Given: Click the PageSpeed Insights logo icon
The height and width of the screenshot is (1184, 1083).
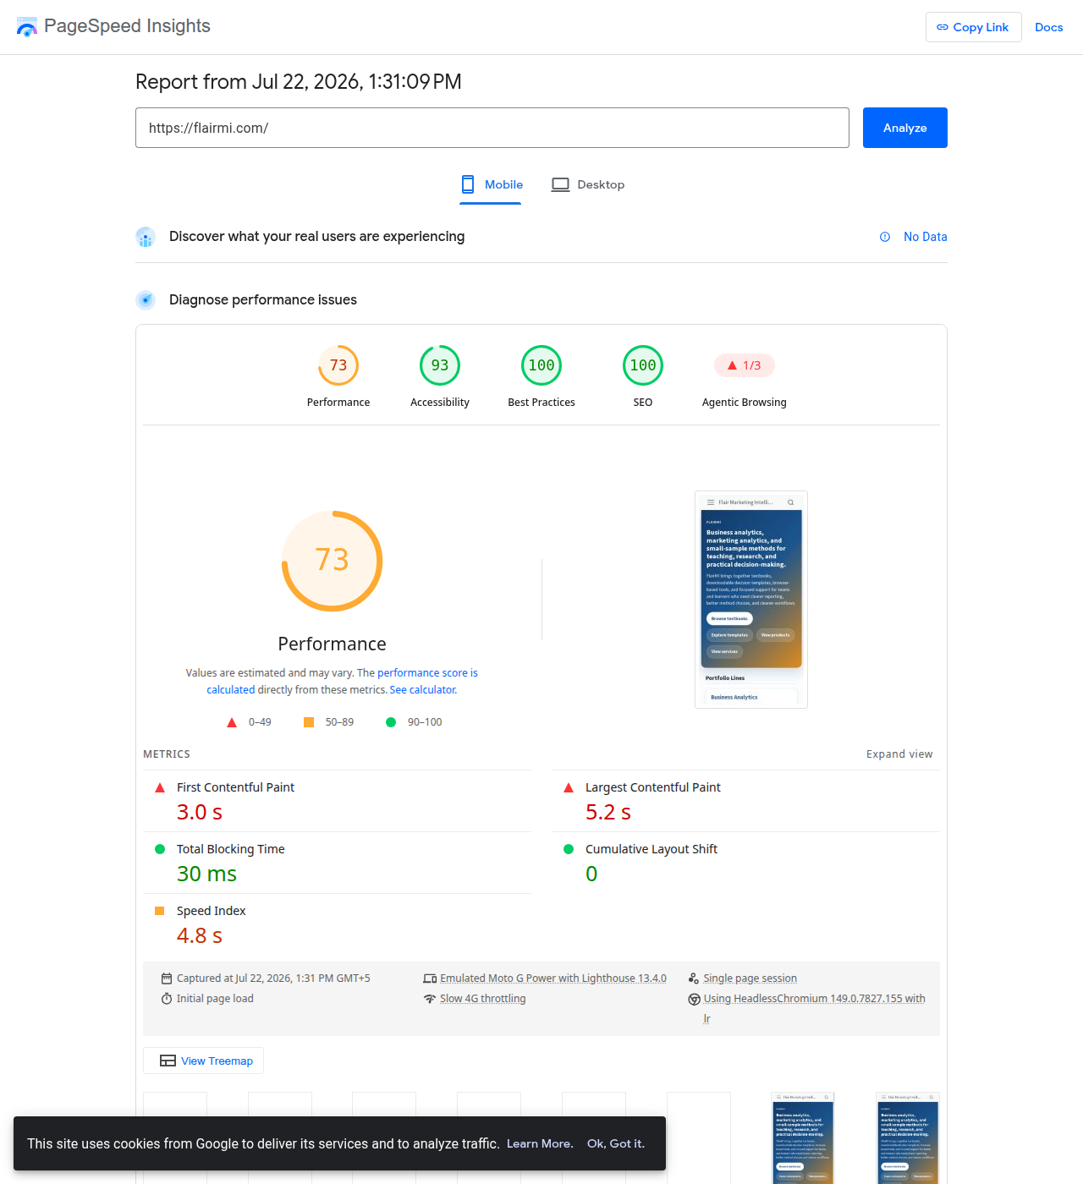Looking at the screenshot, I should 27,27.
